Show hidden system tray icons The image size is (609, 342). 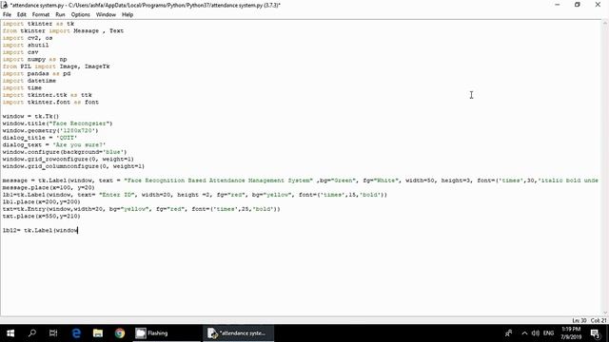pyautogui.click(x=524, y=333)
